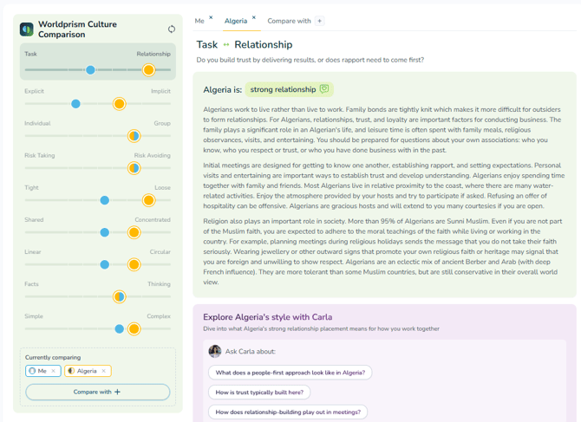Remove Algeria chip from Currently comparing
Image resolution: width=581 pixels, height=422 pixels.
point(104,371)
